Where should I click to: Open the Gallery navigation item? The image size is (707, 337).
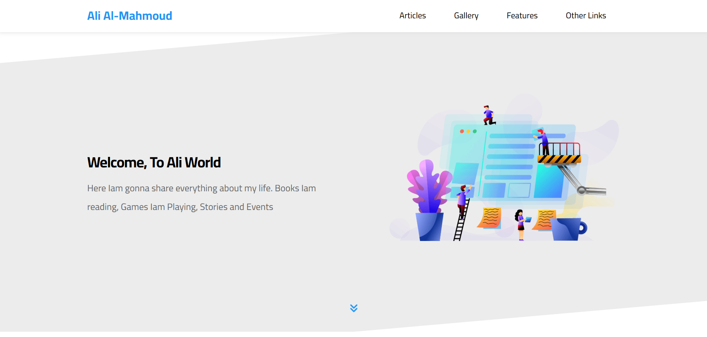tap(466, 16)
